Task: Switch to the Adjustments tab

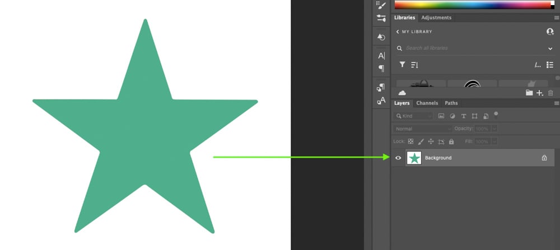Action: click(x=436, y=18)
